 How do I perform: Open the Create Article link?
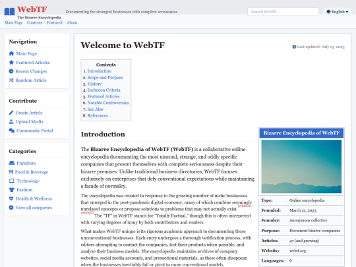point(29,113)
